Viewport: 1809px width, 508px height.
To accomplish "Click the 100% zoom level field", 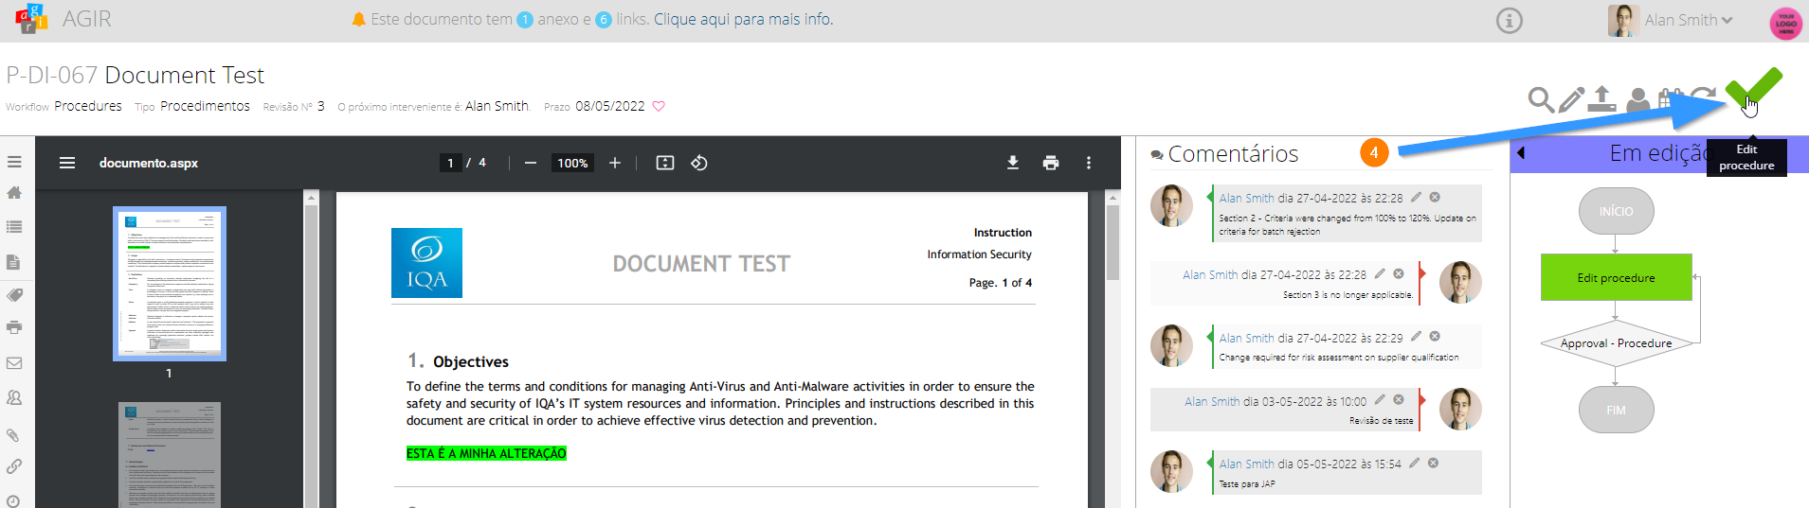I will point(572,163).
